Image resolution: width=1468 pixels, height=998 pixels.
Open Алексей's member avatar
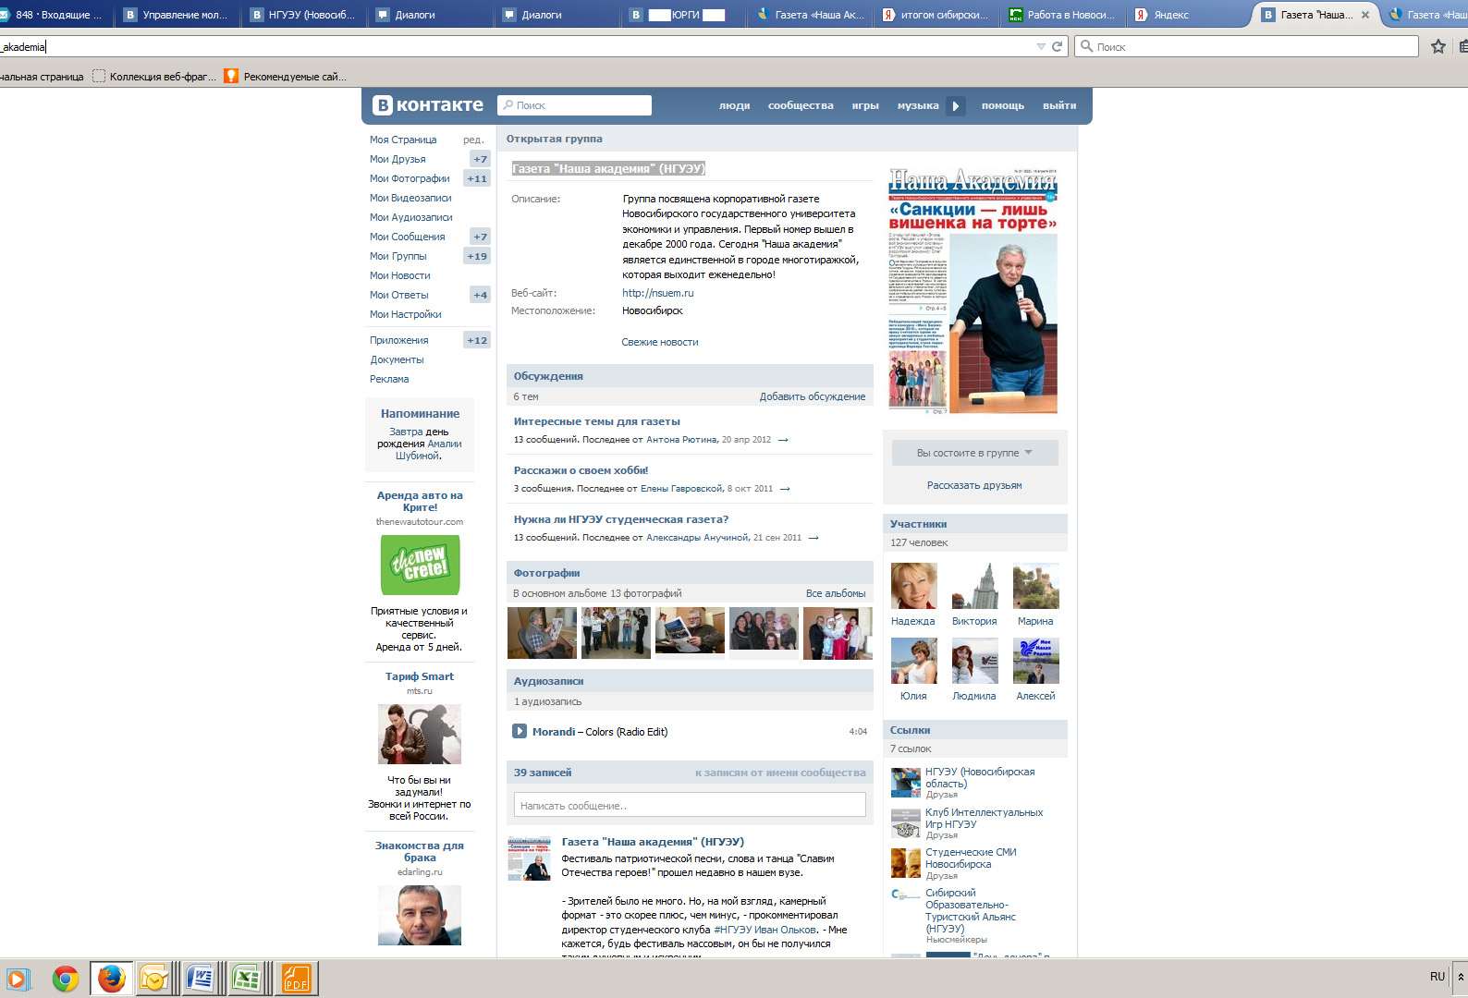1035,661
